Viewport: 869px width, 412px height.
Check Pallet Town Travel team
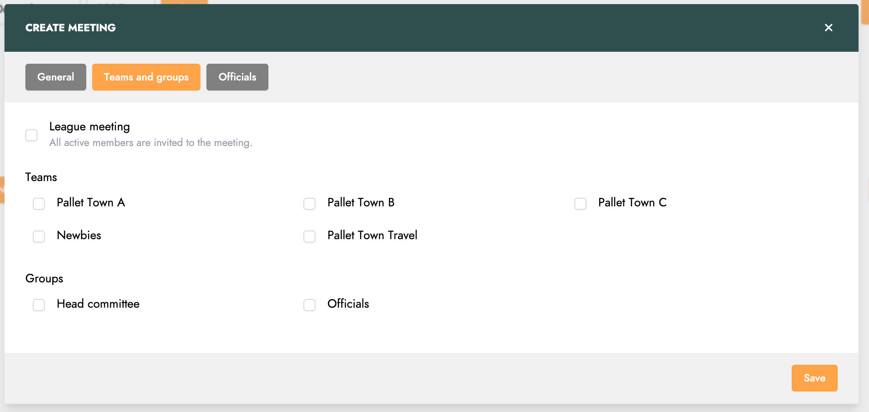pyautogui.click(x=309, y=236)
